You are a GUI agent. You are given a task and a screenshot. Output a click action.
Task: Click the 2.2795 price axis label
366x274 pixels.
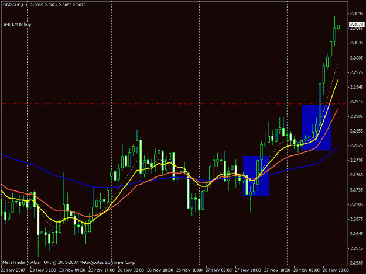tap(357, 161)
